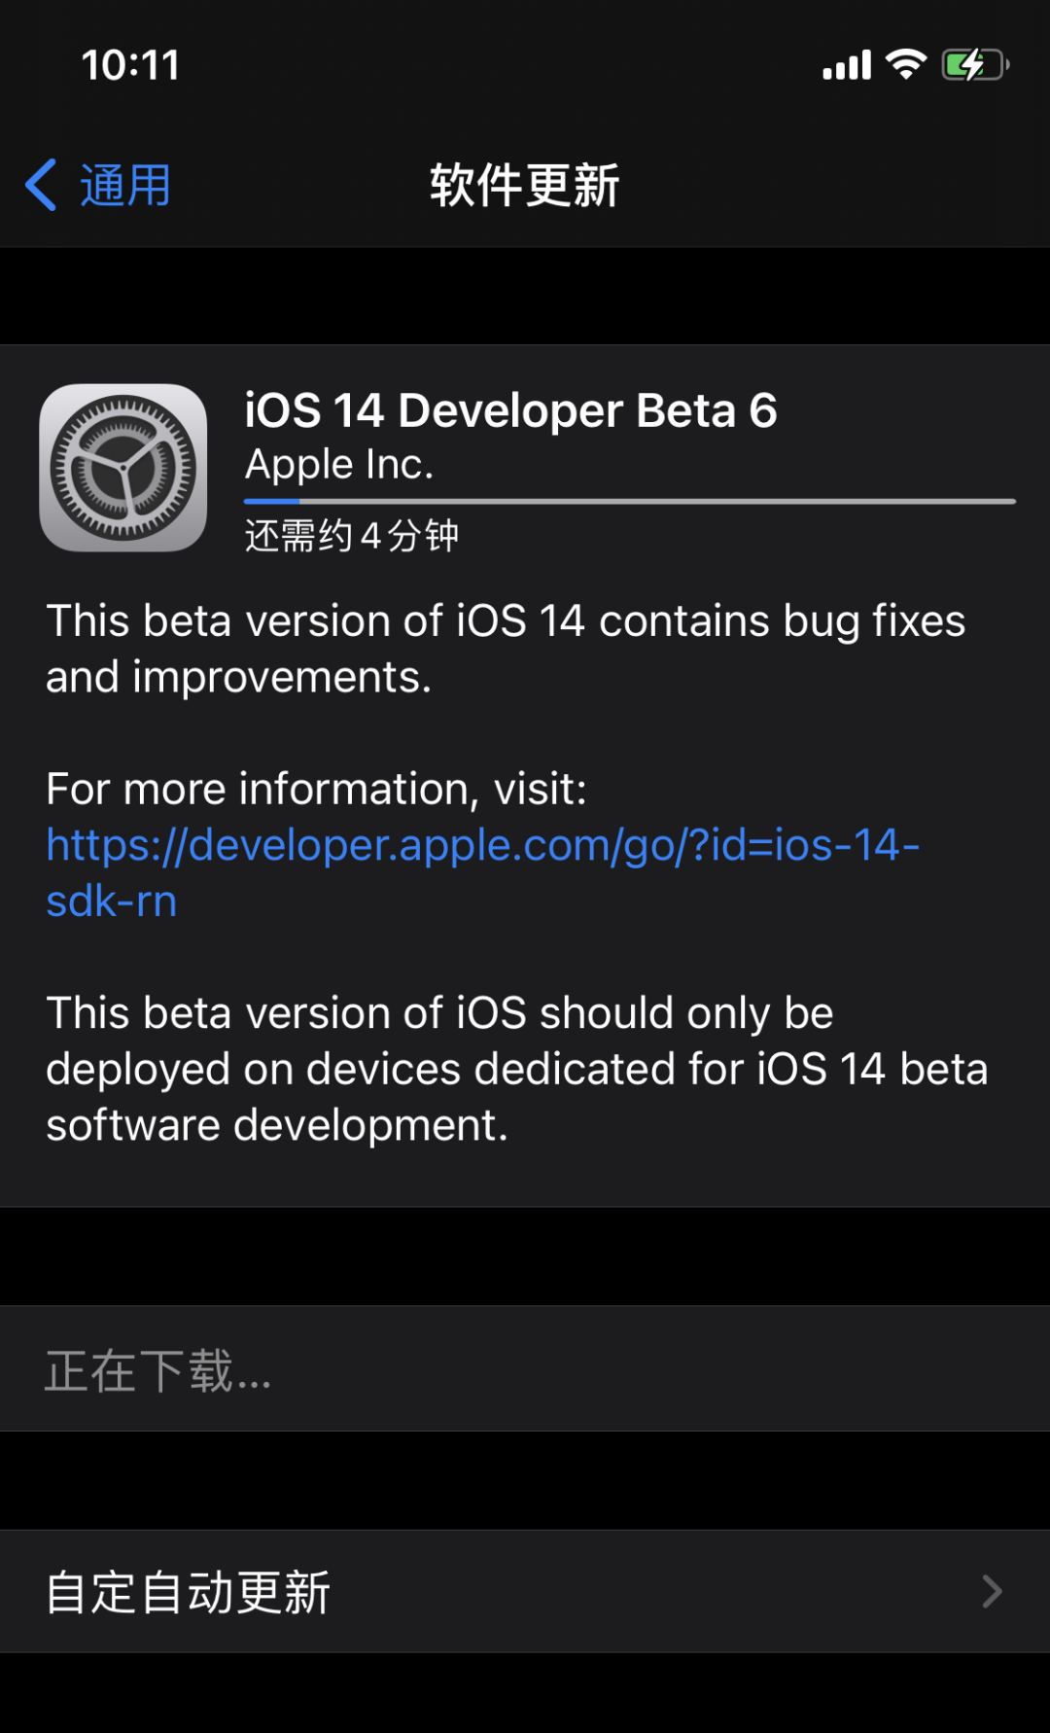This screenshot has height=1733, width=1050.
Task: Tap the 'For more information, visit:' text
Action: (316, 789)
